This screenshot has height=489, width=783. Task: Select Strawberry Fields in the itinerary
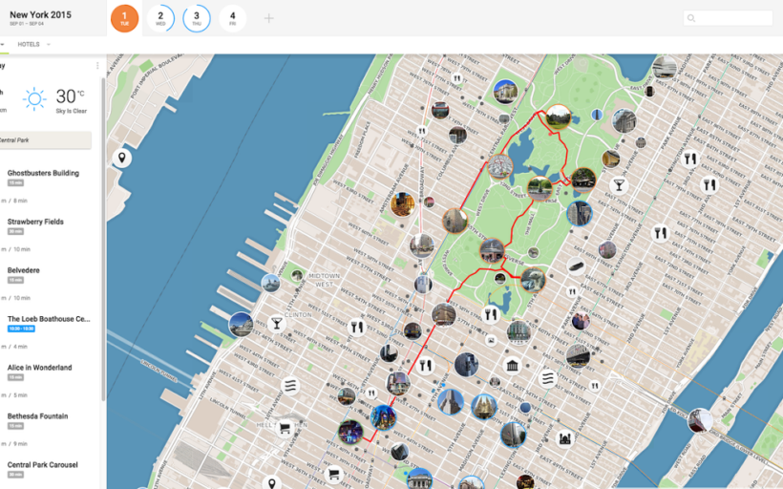tap(35, 222)
